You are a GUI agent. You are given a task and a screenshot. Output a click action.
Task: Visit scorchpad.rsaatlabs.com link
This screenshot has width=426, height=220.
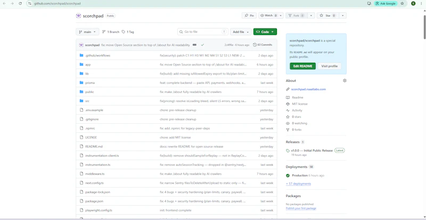pos(308,89)
